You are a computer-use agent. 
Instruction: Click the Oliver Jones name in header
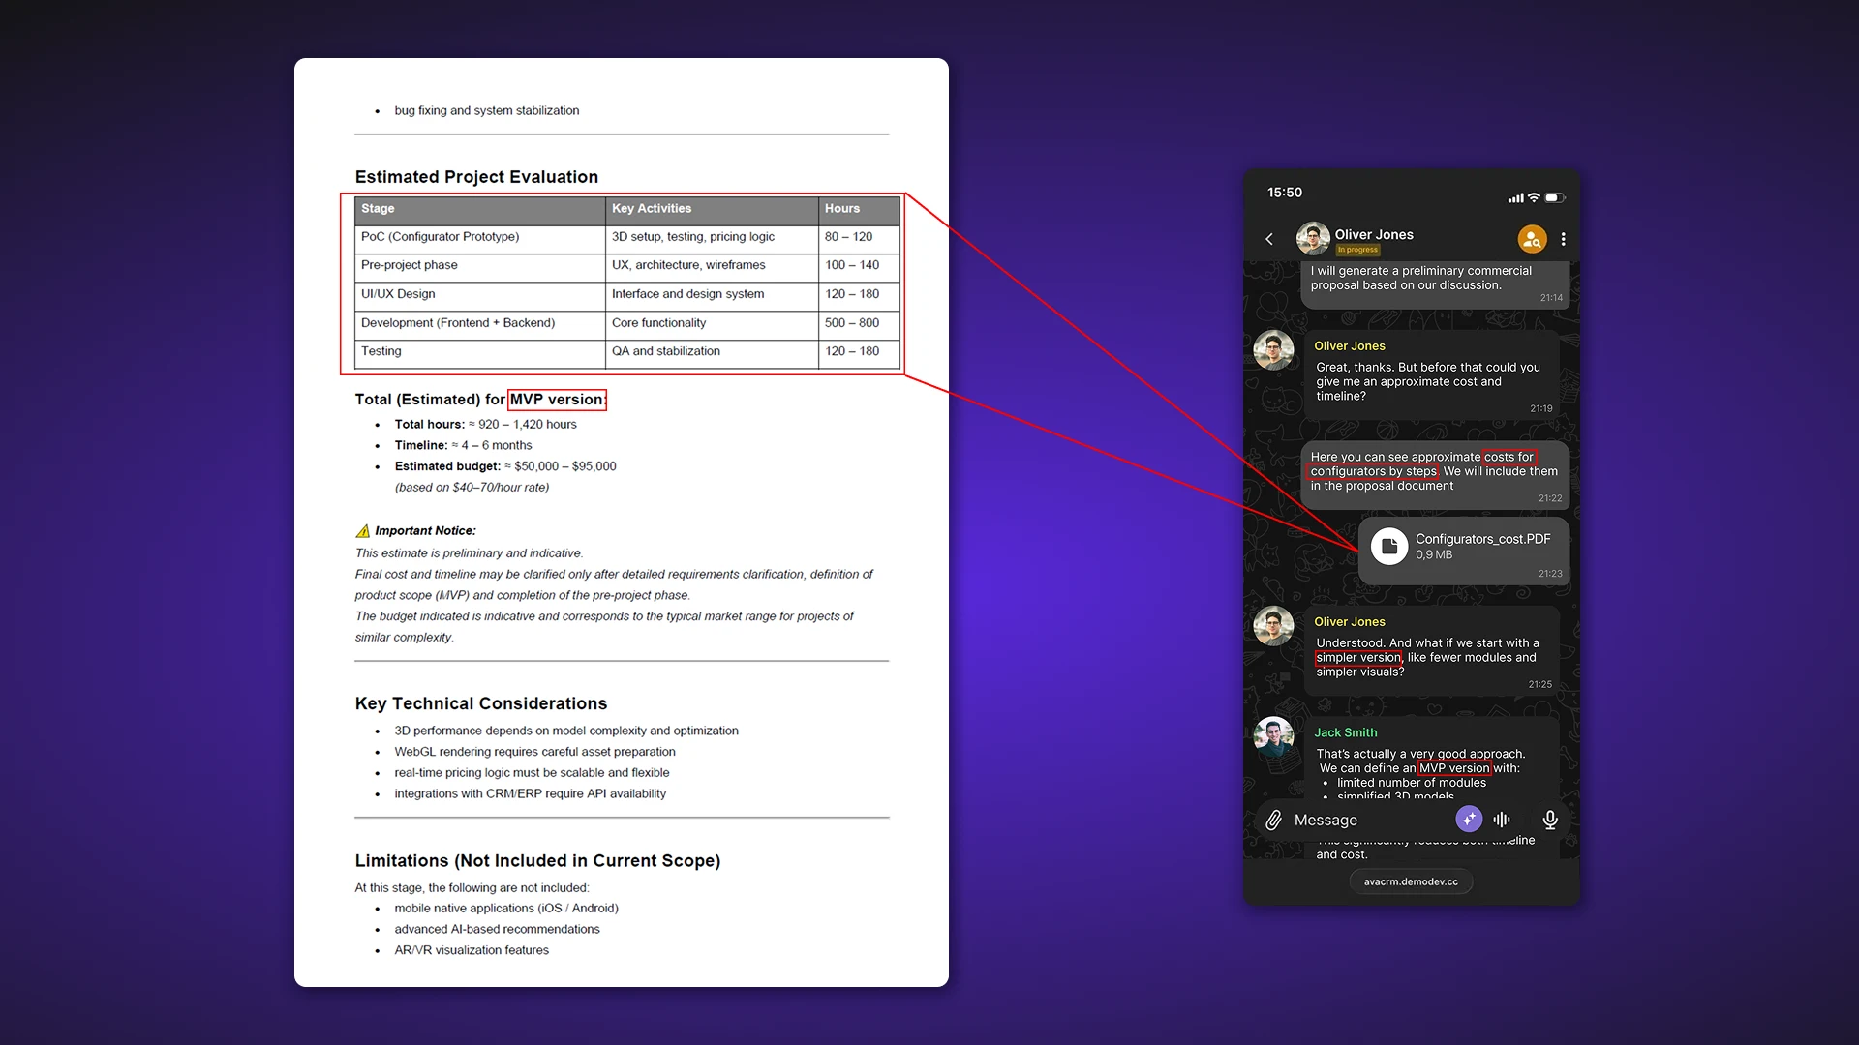pyautogui.click(x=1374, y=234)
